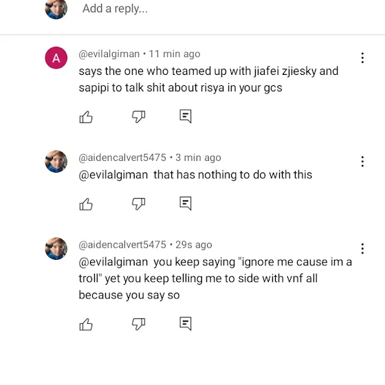Click the pink "A" avatar of evilalgiman

[x=56, y=58]
